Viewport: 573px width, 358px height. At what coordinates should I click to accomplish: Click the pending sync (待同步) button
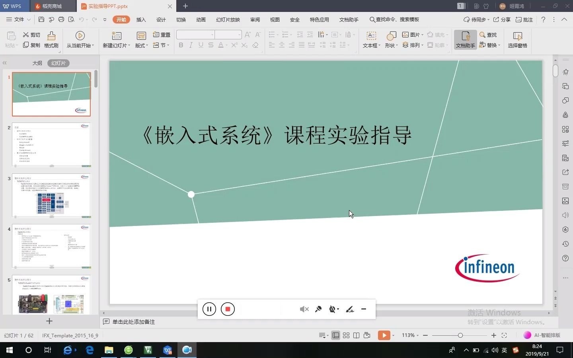pos(477,19)
